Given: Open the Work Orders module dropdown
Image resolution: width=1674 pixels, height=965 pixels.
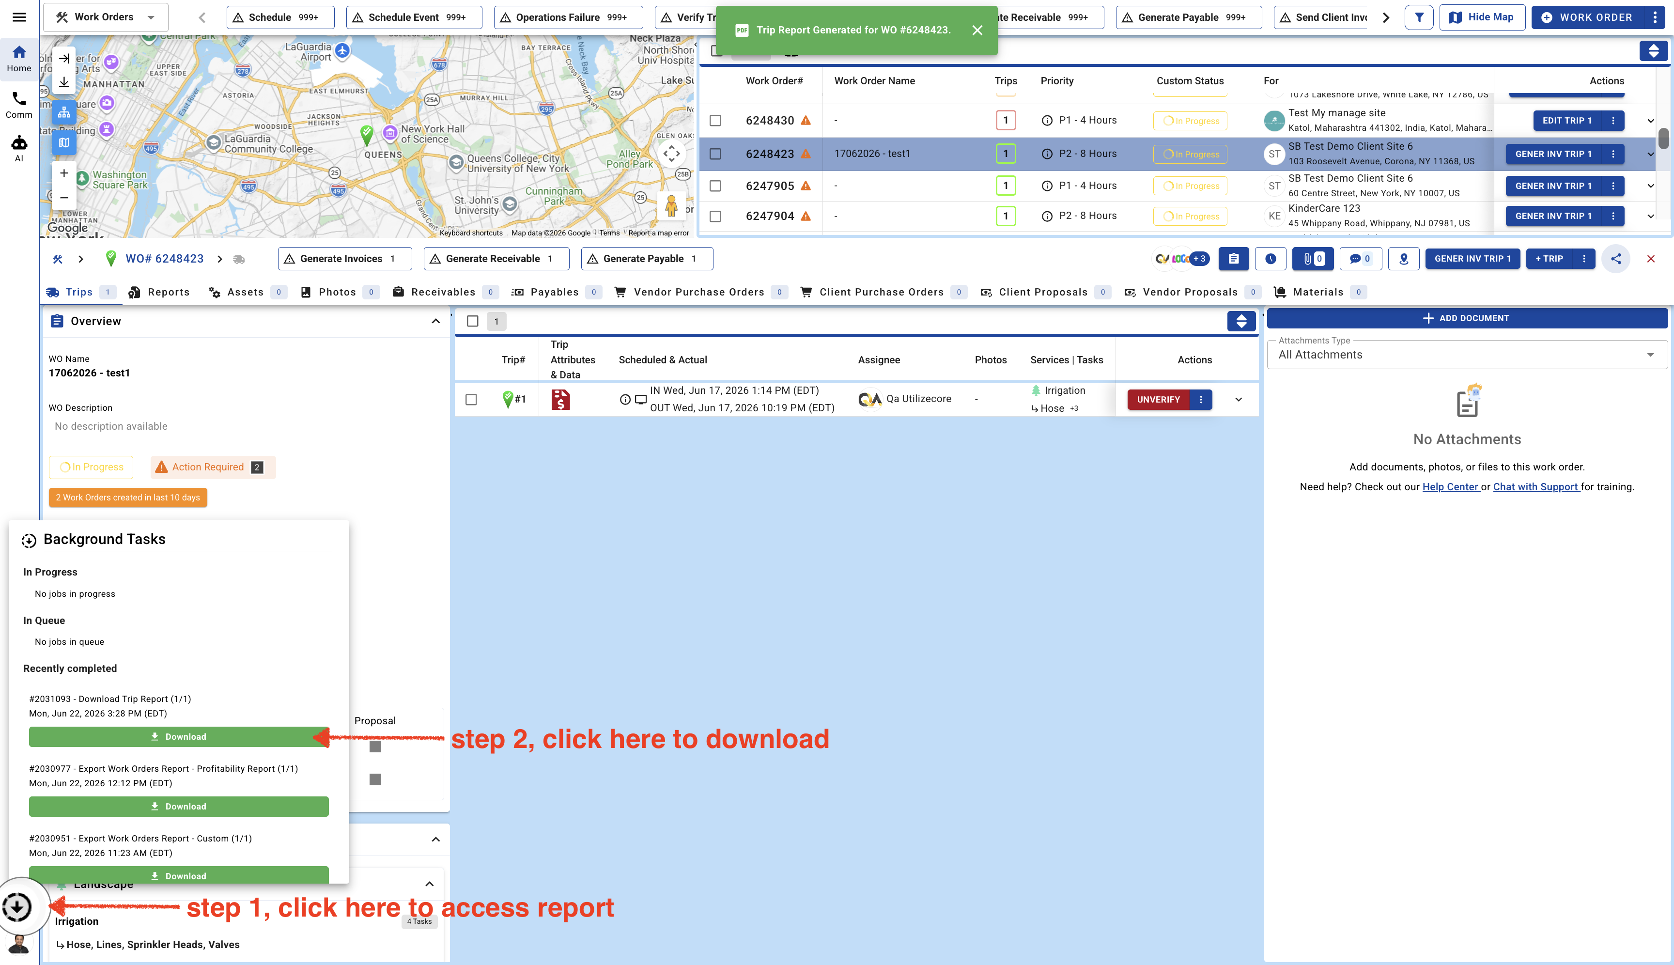Looking at the screenshot, I should tap(106, 17).
